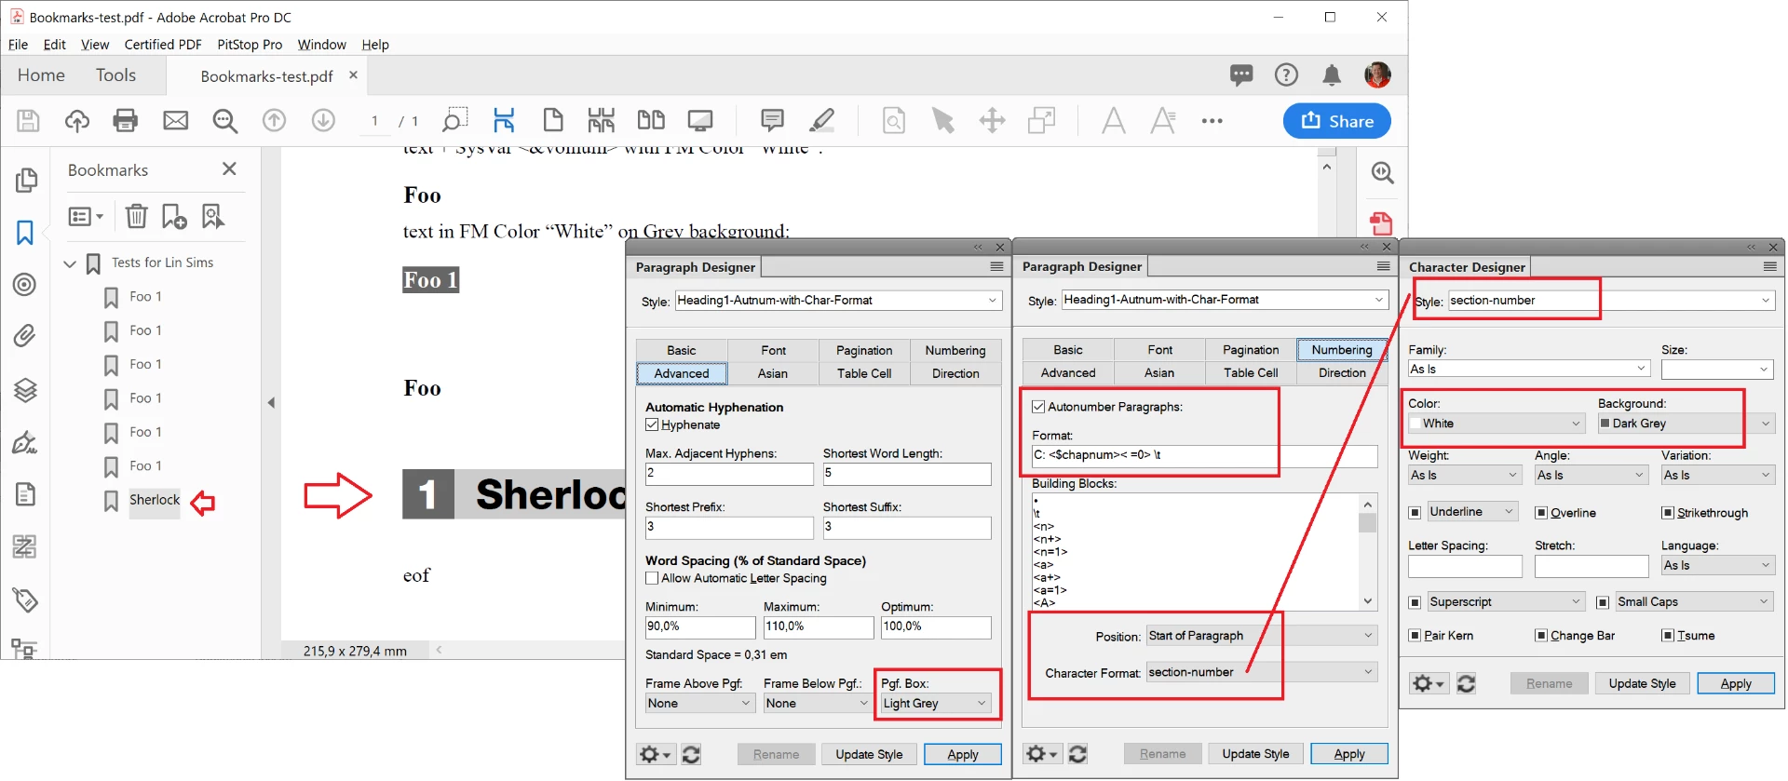Toggle Autonumber Paragraphs checkbox
The width and height of the screenshot is (1788, 781).
pyautogui.click(x=1038, y=407)
